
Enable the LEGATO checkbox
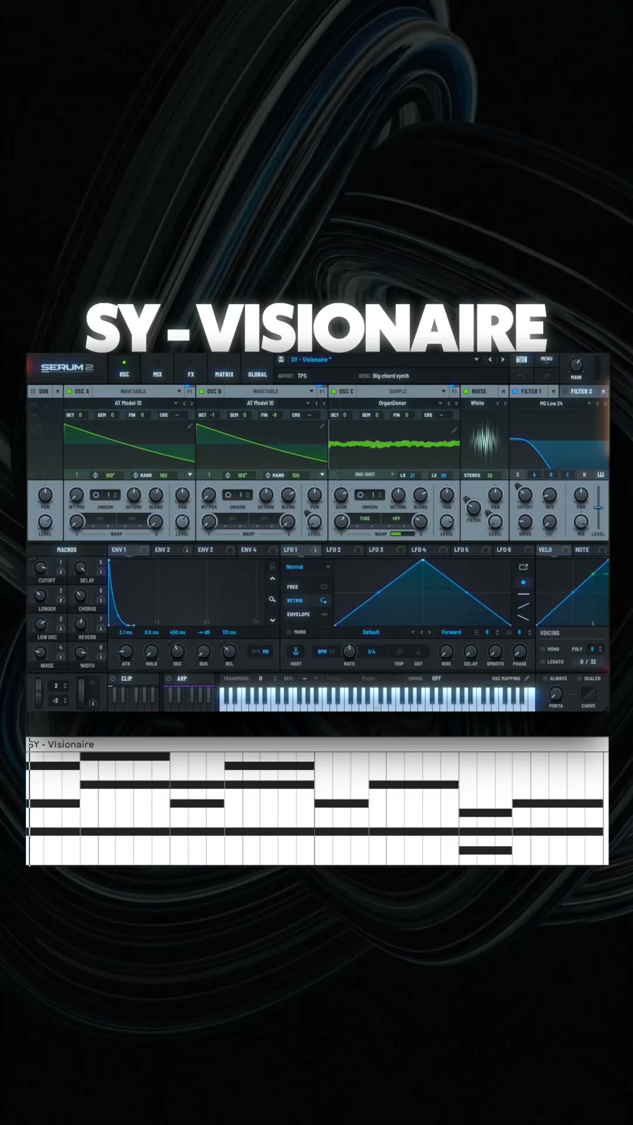[x=542, y=662]
